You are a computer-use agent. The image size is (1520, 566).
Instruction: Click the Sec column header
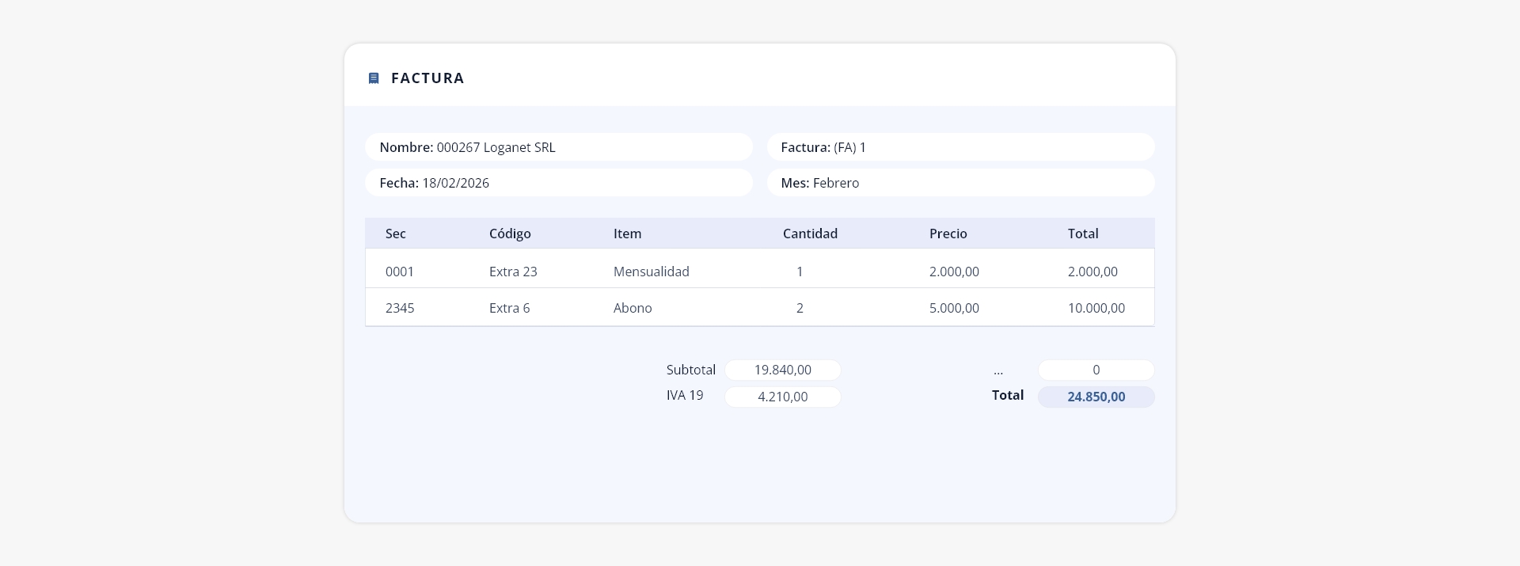coord(396,234)
